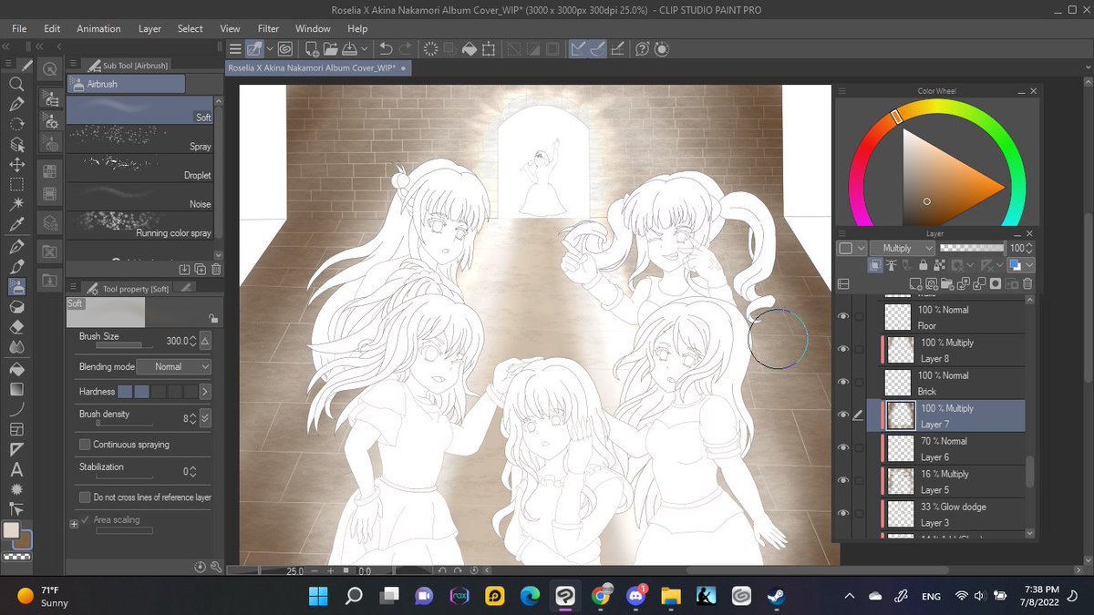The width and height of the screenshot is (1094, 615).
Task: Hide Layer 6 via eye icon
Action: [843, 447]
